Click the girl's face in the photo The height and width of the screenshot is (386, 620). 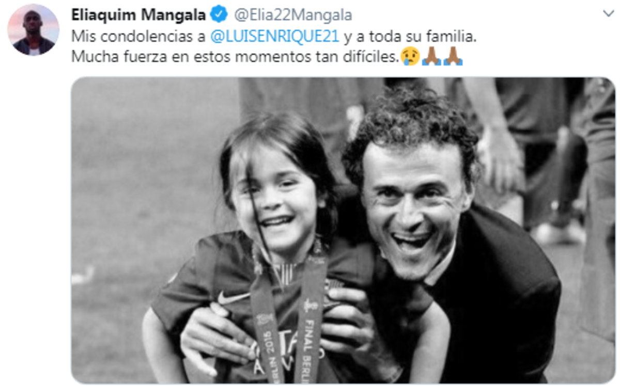[x=275, y=198]
